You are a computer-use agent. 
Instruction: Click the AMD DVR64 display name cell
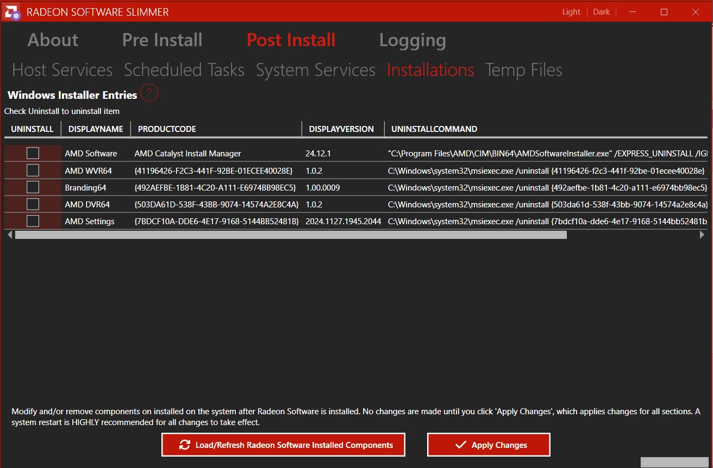click(96, 204)
